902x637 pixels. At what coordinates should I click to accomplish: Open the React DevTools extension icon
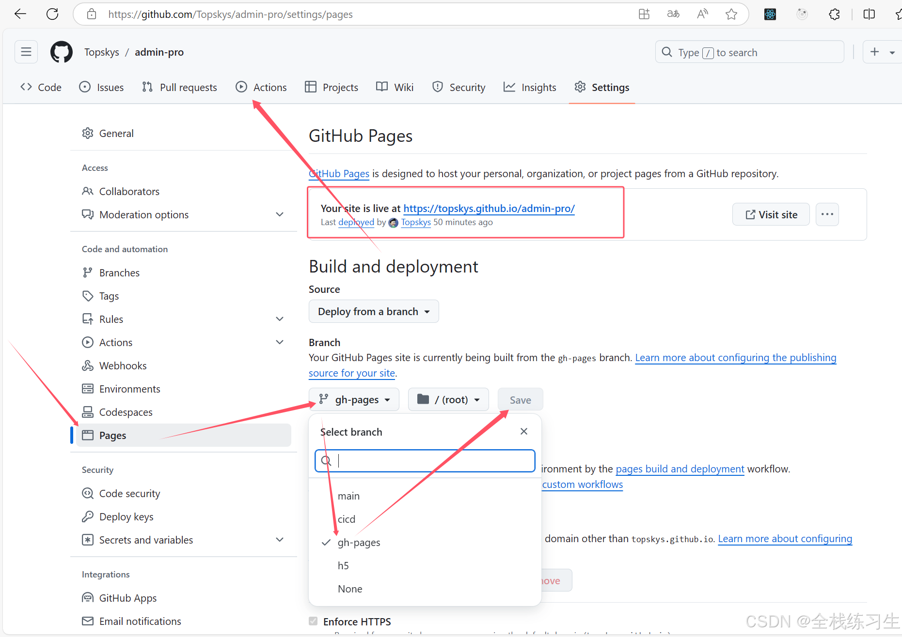pyautogui.click(x=770, y=14)
